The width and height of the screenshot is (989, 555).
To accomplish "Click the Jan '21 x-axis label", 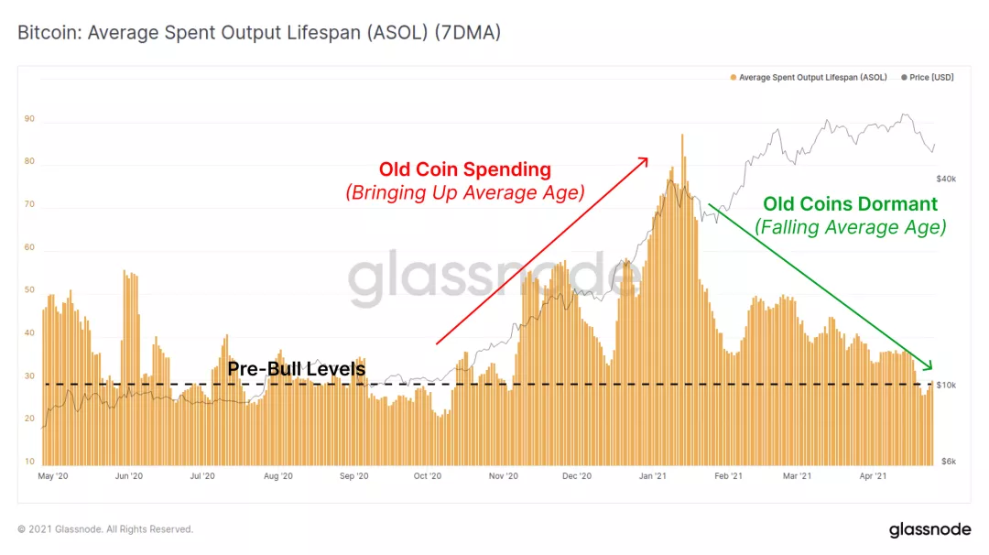I will (652, 476).
